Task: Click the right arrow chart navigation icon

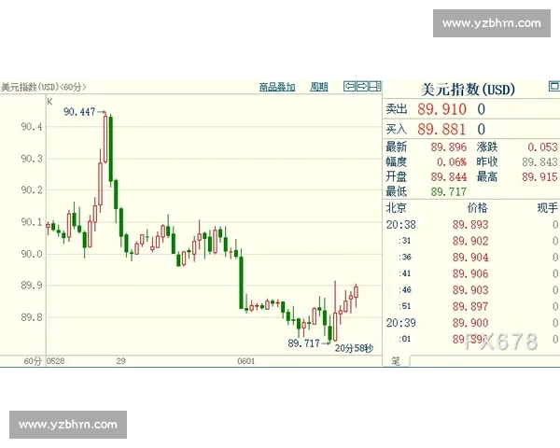Action: point(362,86)
